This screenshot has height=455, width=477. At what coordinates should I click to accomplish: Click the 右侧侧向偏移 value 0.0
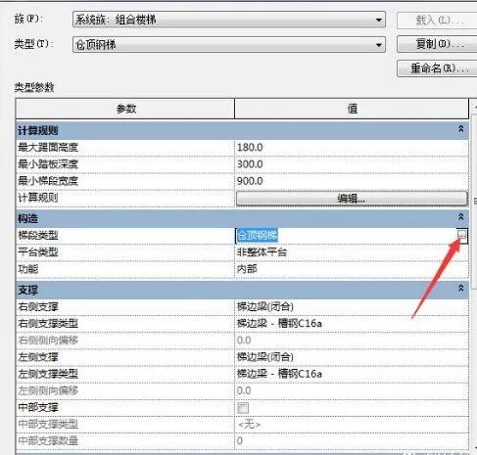pos(244,341)
